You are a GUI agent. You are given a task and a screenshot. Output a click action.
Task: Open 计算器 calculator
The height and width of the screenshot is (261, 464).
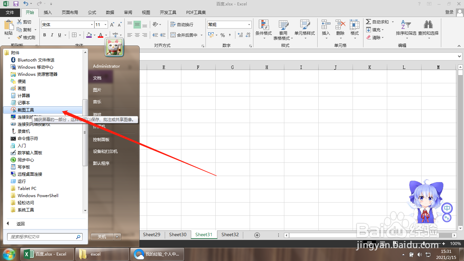tap(24, 95)
